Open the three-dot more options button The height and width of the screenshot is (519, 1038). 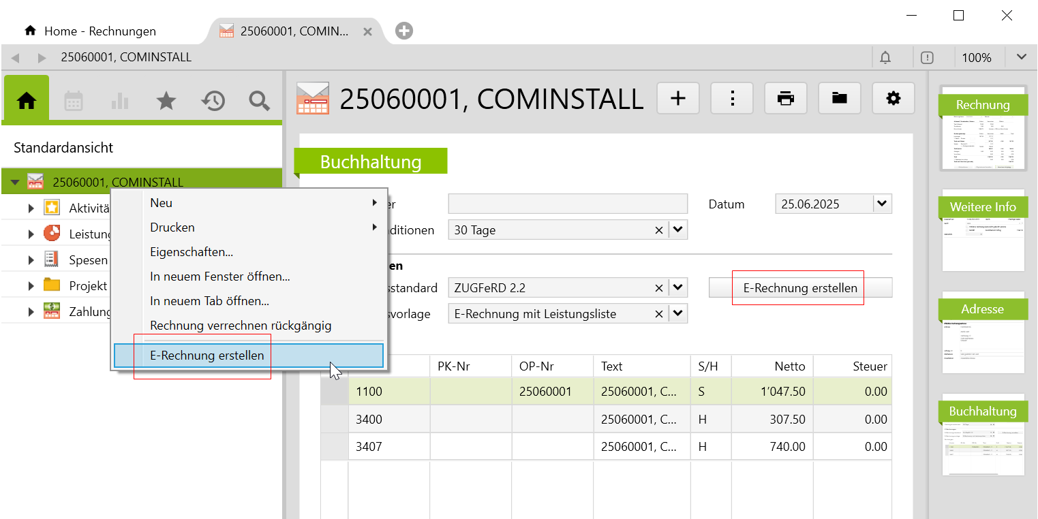pyautogui.click(x=732, y=99)
